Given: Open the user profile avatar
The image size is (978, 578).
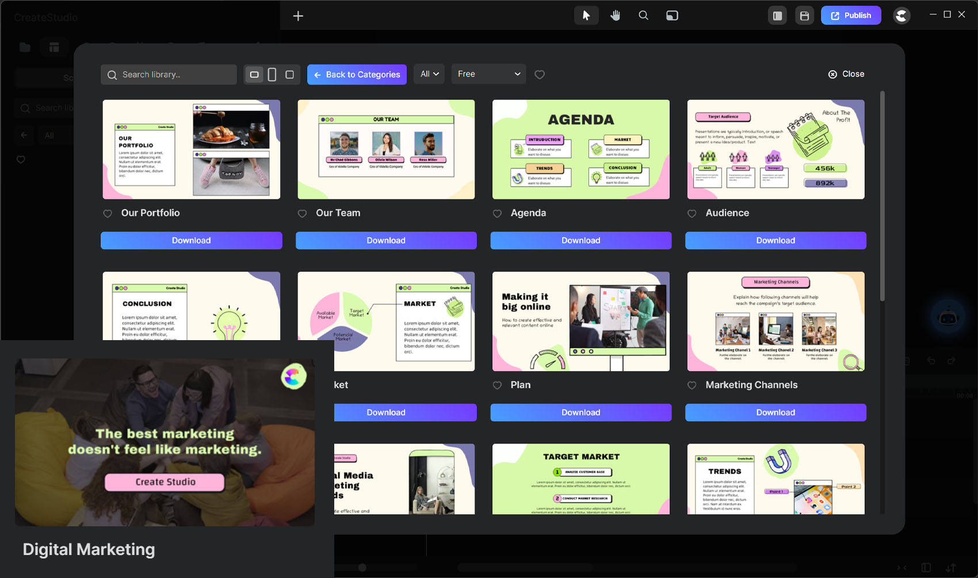Looking at the screenshot, I should pyautogui.click(x=901, y=16).
